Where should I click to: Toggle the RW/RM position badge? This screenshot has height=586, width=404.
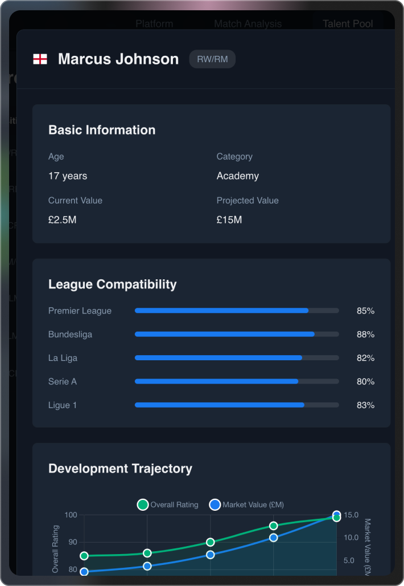tap(212, 59)
